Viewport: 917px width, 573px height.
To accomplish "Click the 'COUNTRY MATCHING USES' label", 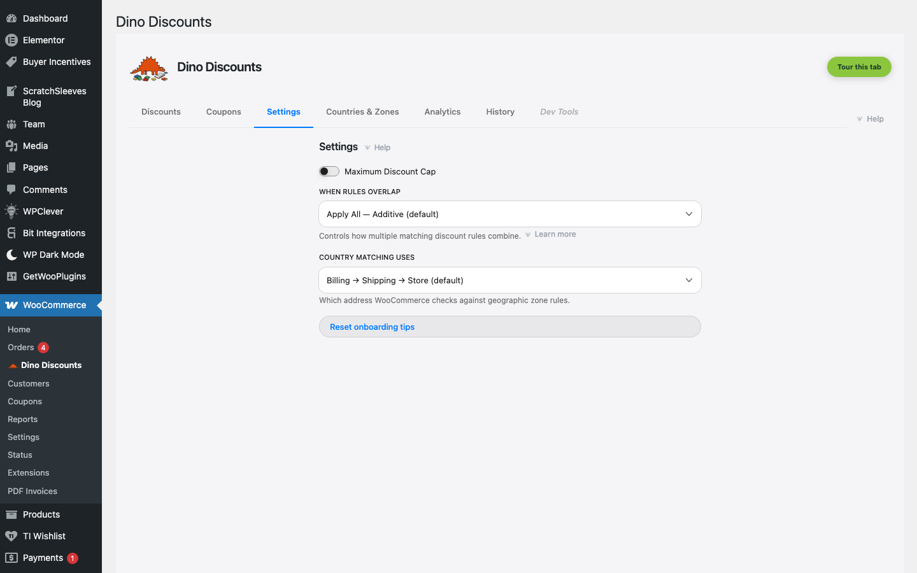I will [x=367, y=257].
